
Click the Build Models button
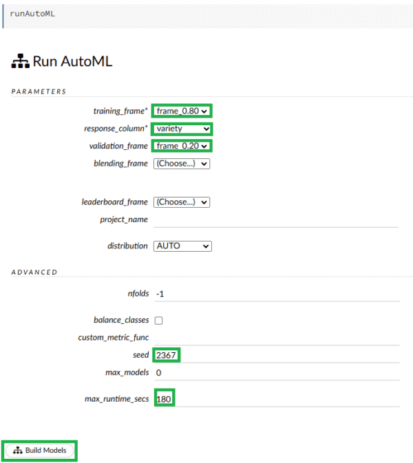[40, 451]
